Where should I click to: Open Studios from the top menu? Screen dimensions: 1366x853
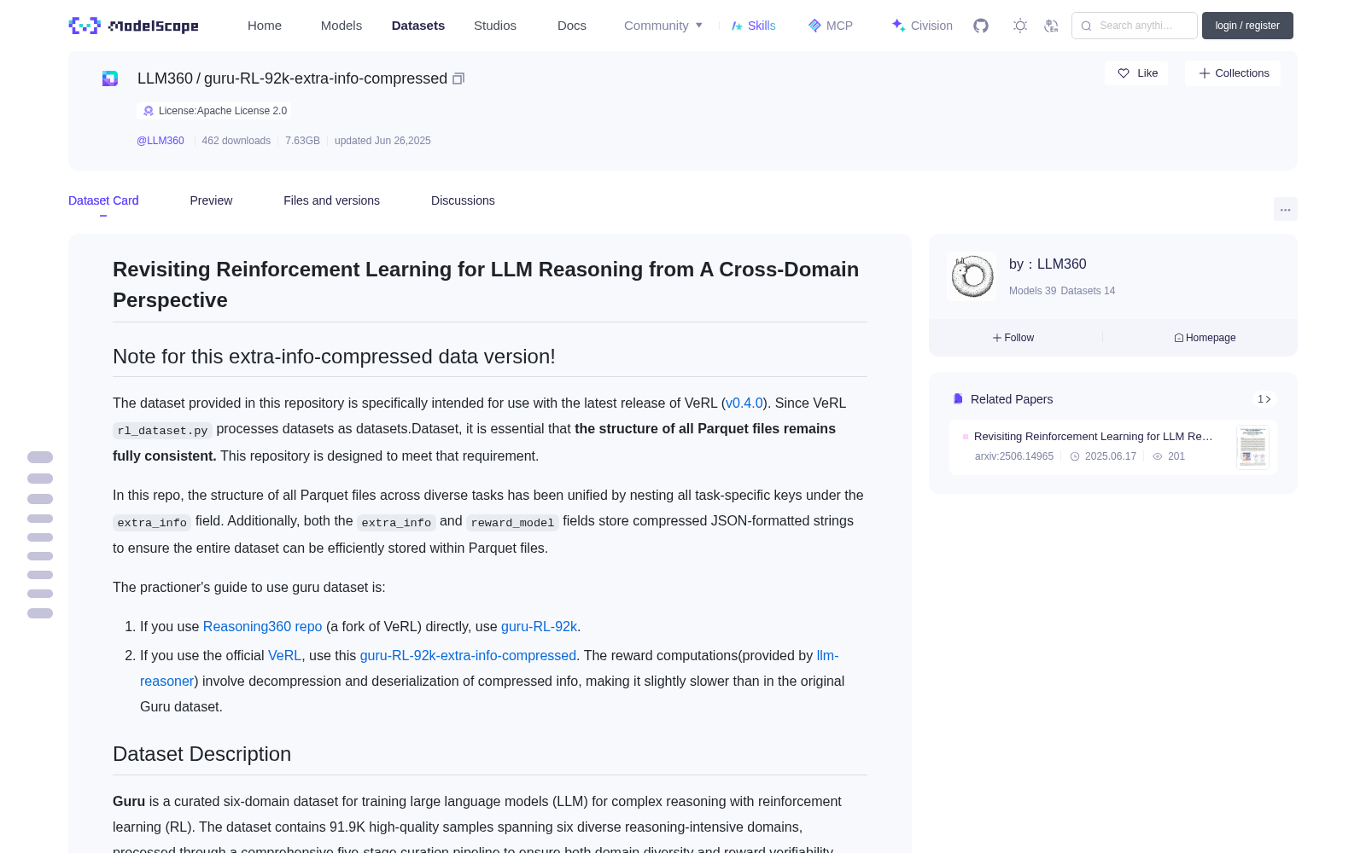click(x=495, y=26)
